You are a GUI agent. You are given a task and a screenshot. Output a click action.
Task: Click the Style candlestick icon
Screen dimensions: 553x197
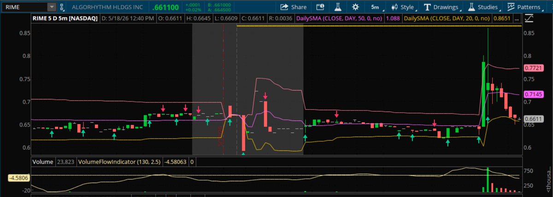pos(394,7)
